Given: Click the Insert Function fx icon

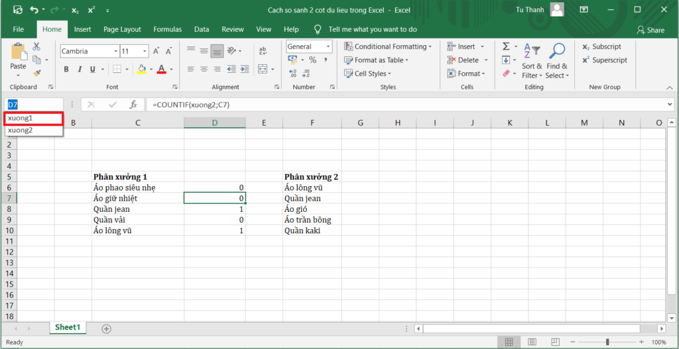Looking at the screenshot, I should [x=133, y=105].
